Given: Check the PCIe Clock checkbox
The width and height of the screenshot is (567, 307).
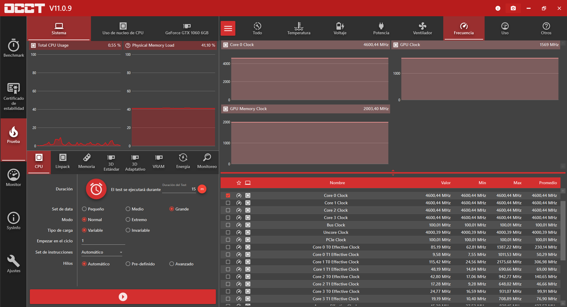Looking at the screenshot, I should coord(228,240).
